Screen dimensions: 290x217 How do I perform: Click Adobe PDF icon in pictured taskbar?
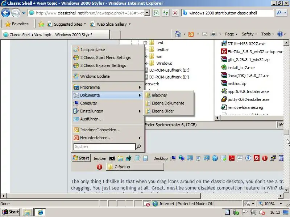[232, 158]
